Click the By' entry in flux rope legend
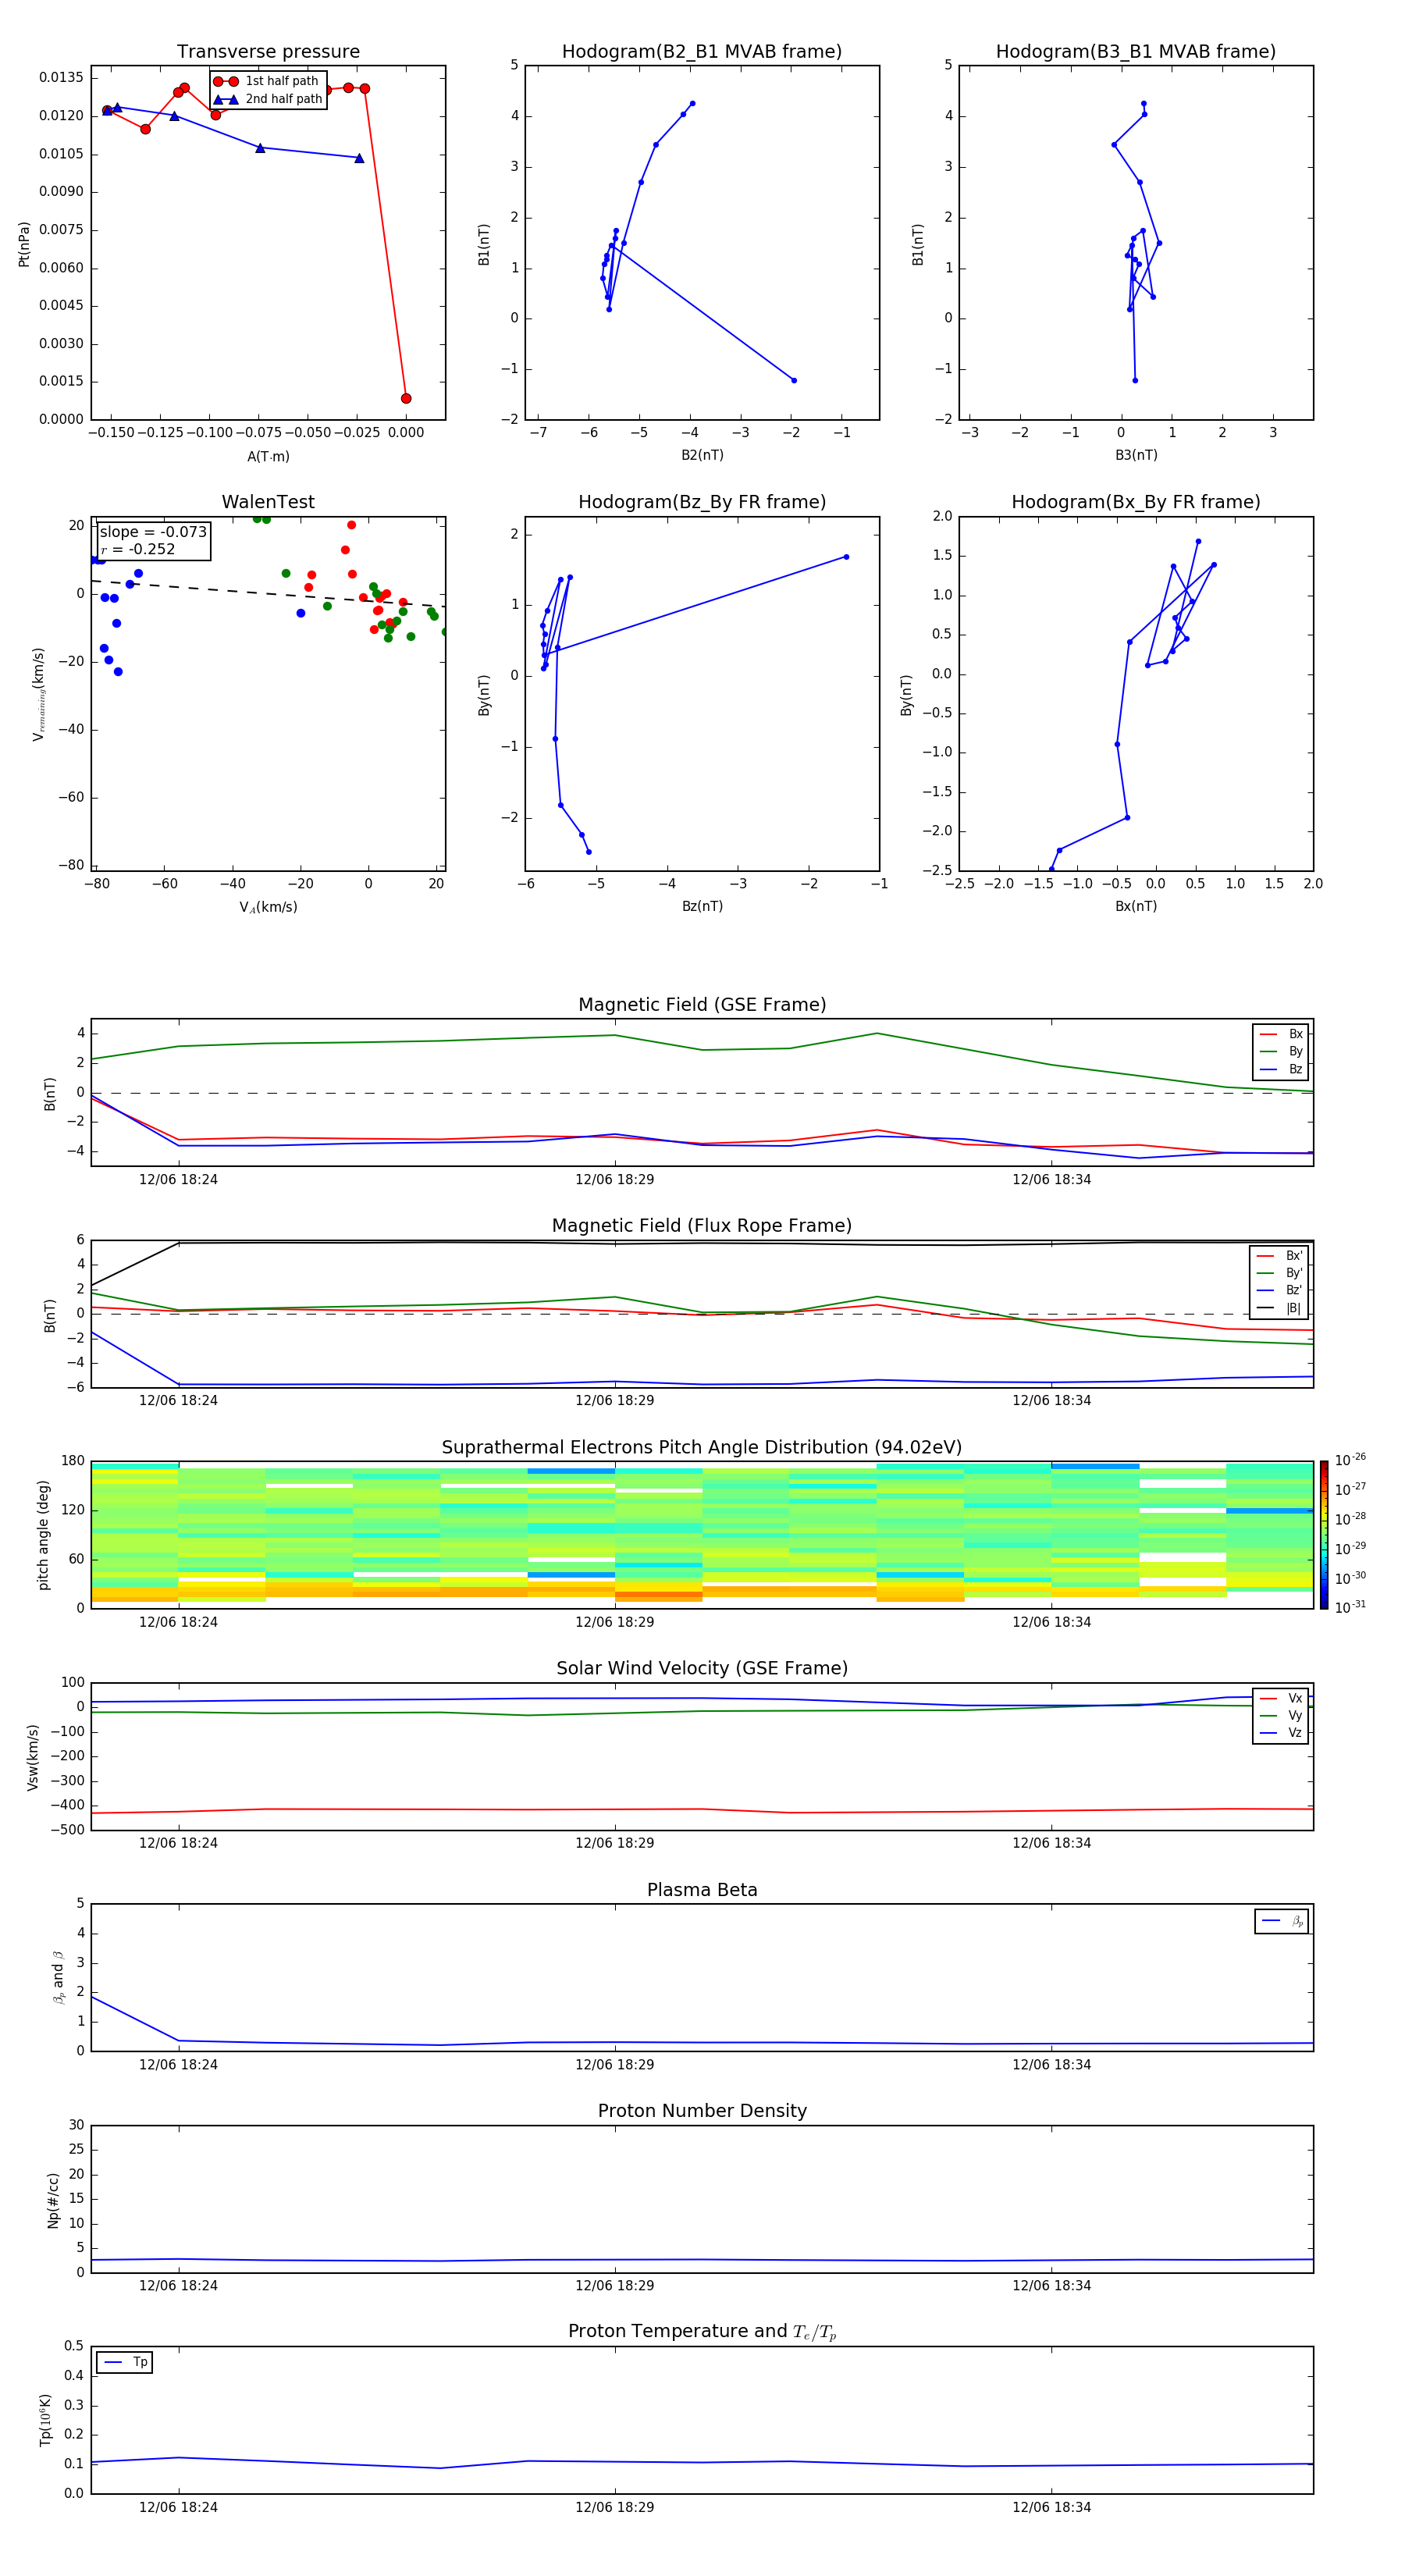The image size is (1405, 2576). 1280,1273
